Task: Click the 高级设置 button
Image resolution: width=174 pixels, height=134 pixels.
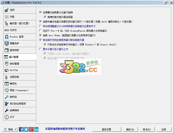Action: pyautogui.click(x=106, y=129)
